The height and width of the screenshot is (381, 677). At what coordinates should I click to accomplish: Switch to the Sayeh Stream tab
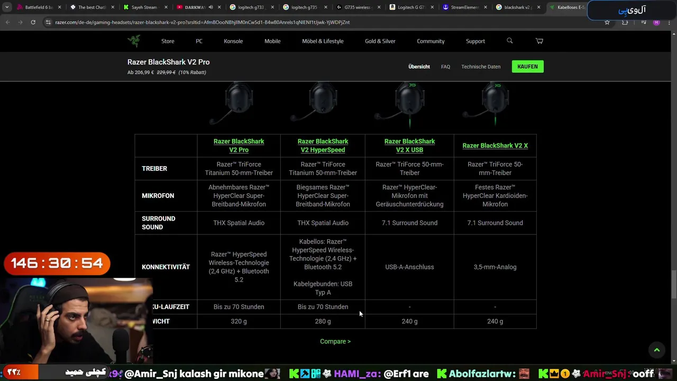click(x=145, y=7)
